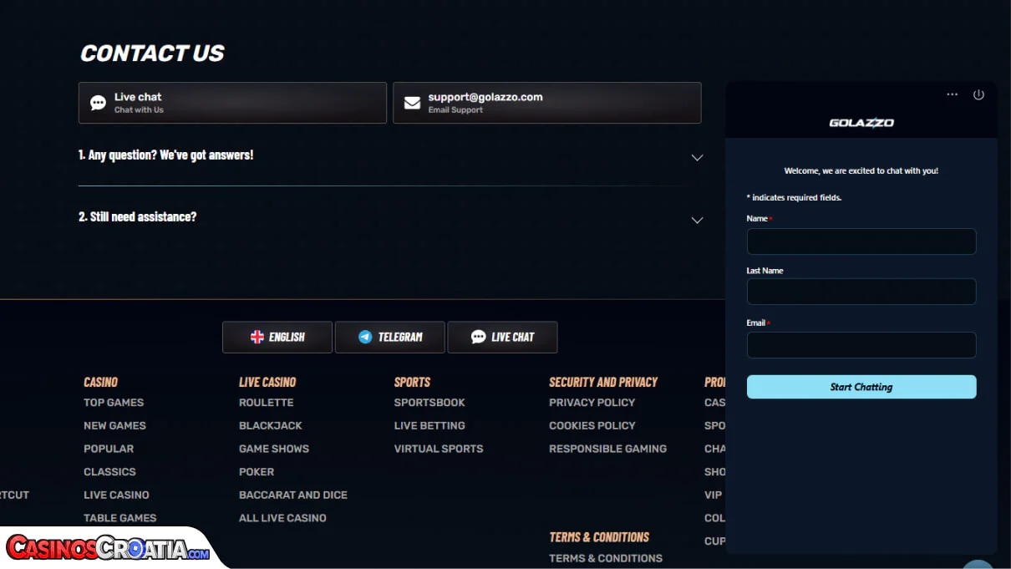The height and width of the screenshot is (569, 1011).
Task: Focus the Last Name input field
Action: click(x=861, y=292)
